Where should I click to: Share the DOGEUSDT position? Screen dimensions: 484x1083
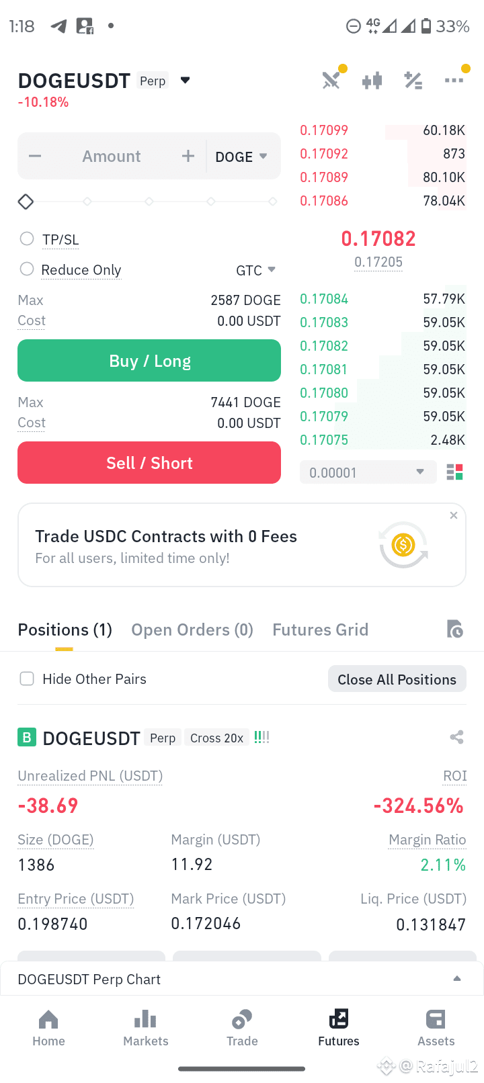(456, 737)
